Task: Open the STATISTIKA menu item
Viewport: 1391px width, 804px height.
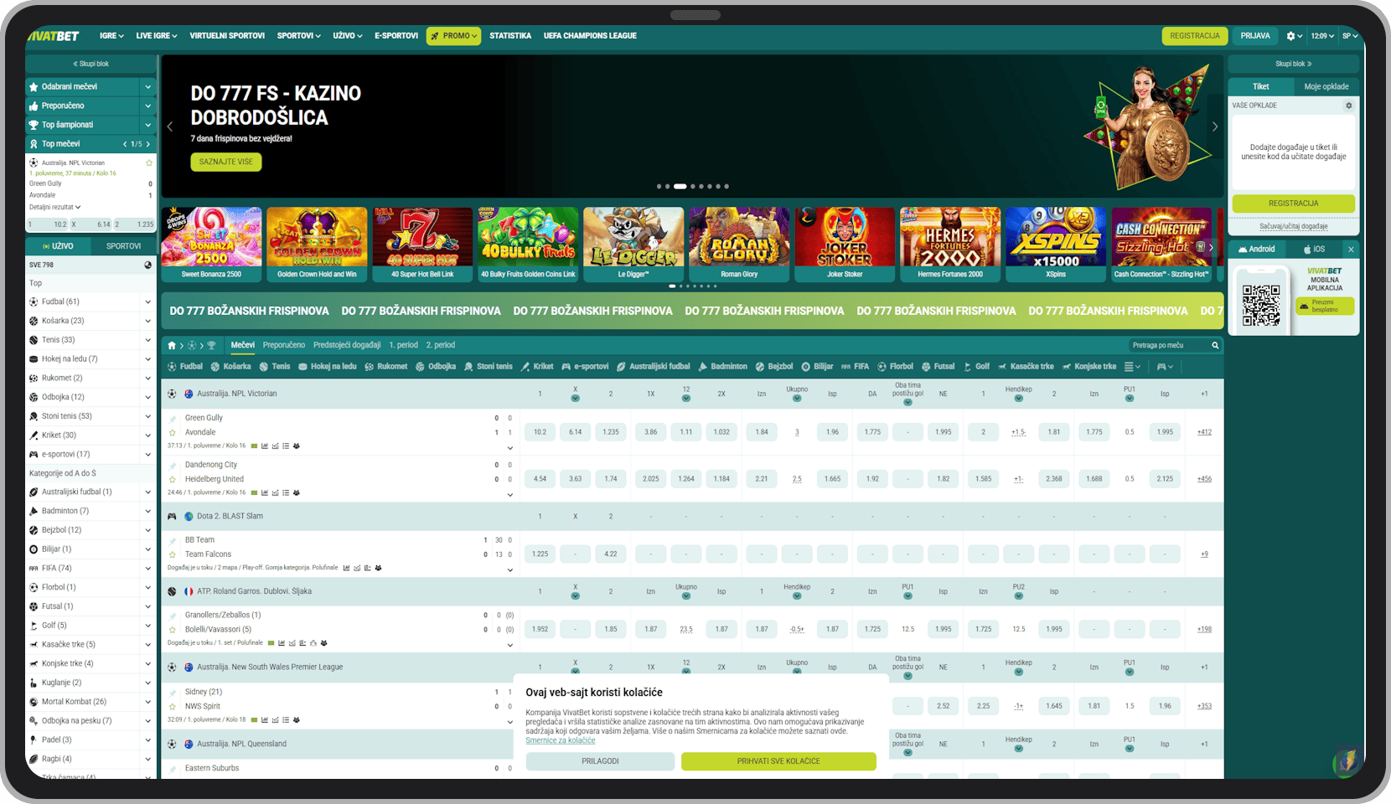Action: coord(510,36)
